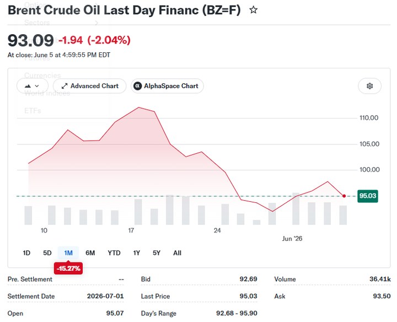Open the chart type dropdown chevron

point(37,86)
